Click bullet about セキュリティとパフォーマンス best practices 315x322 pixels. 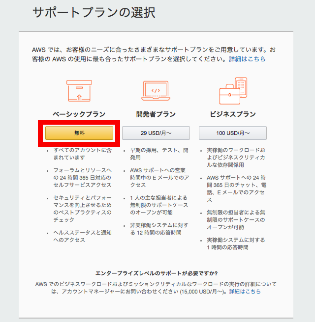[83, 209]
